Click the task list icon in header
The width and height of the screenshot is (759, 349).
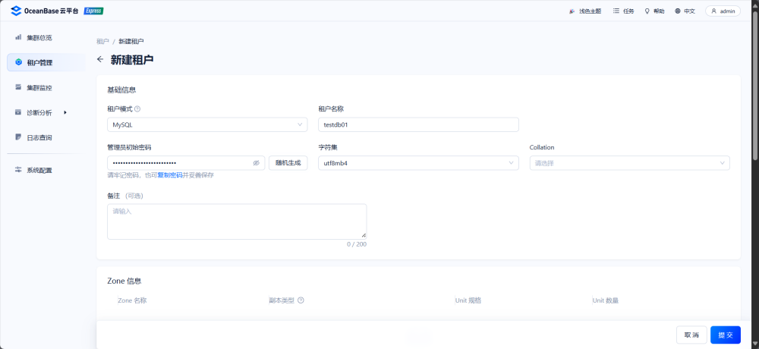(616, 11)
